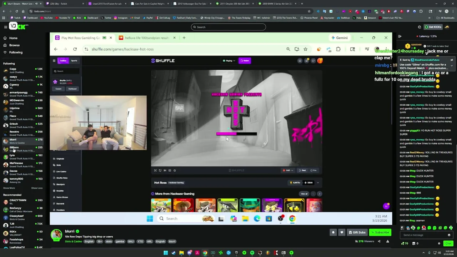The height and width of the screenshot is (257, 457).
Task: Click the gamba stream tag
Action: pos(120,241)
